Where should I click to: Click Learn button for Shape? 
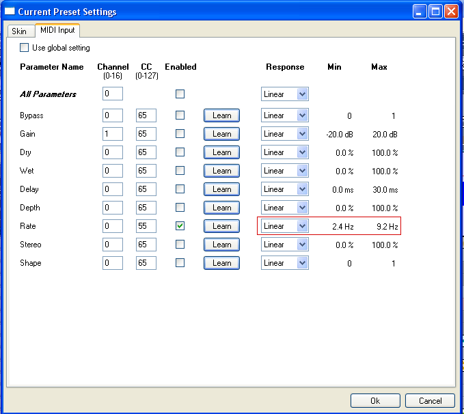(x=221, y=263)
